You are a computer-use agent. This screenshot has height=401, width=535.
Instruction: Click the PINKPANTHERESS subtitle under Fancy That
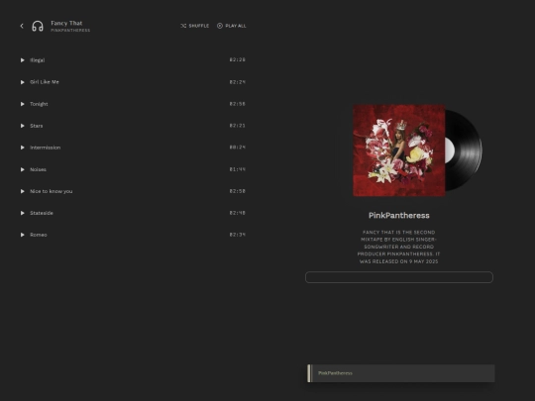pyautogui.click(x=70, y=31)
